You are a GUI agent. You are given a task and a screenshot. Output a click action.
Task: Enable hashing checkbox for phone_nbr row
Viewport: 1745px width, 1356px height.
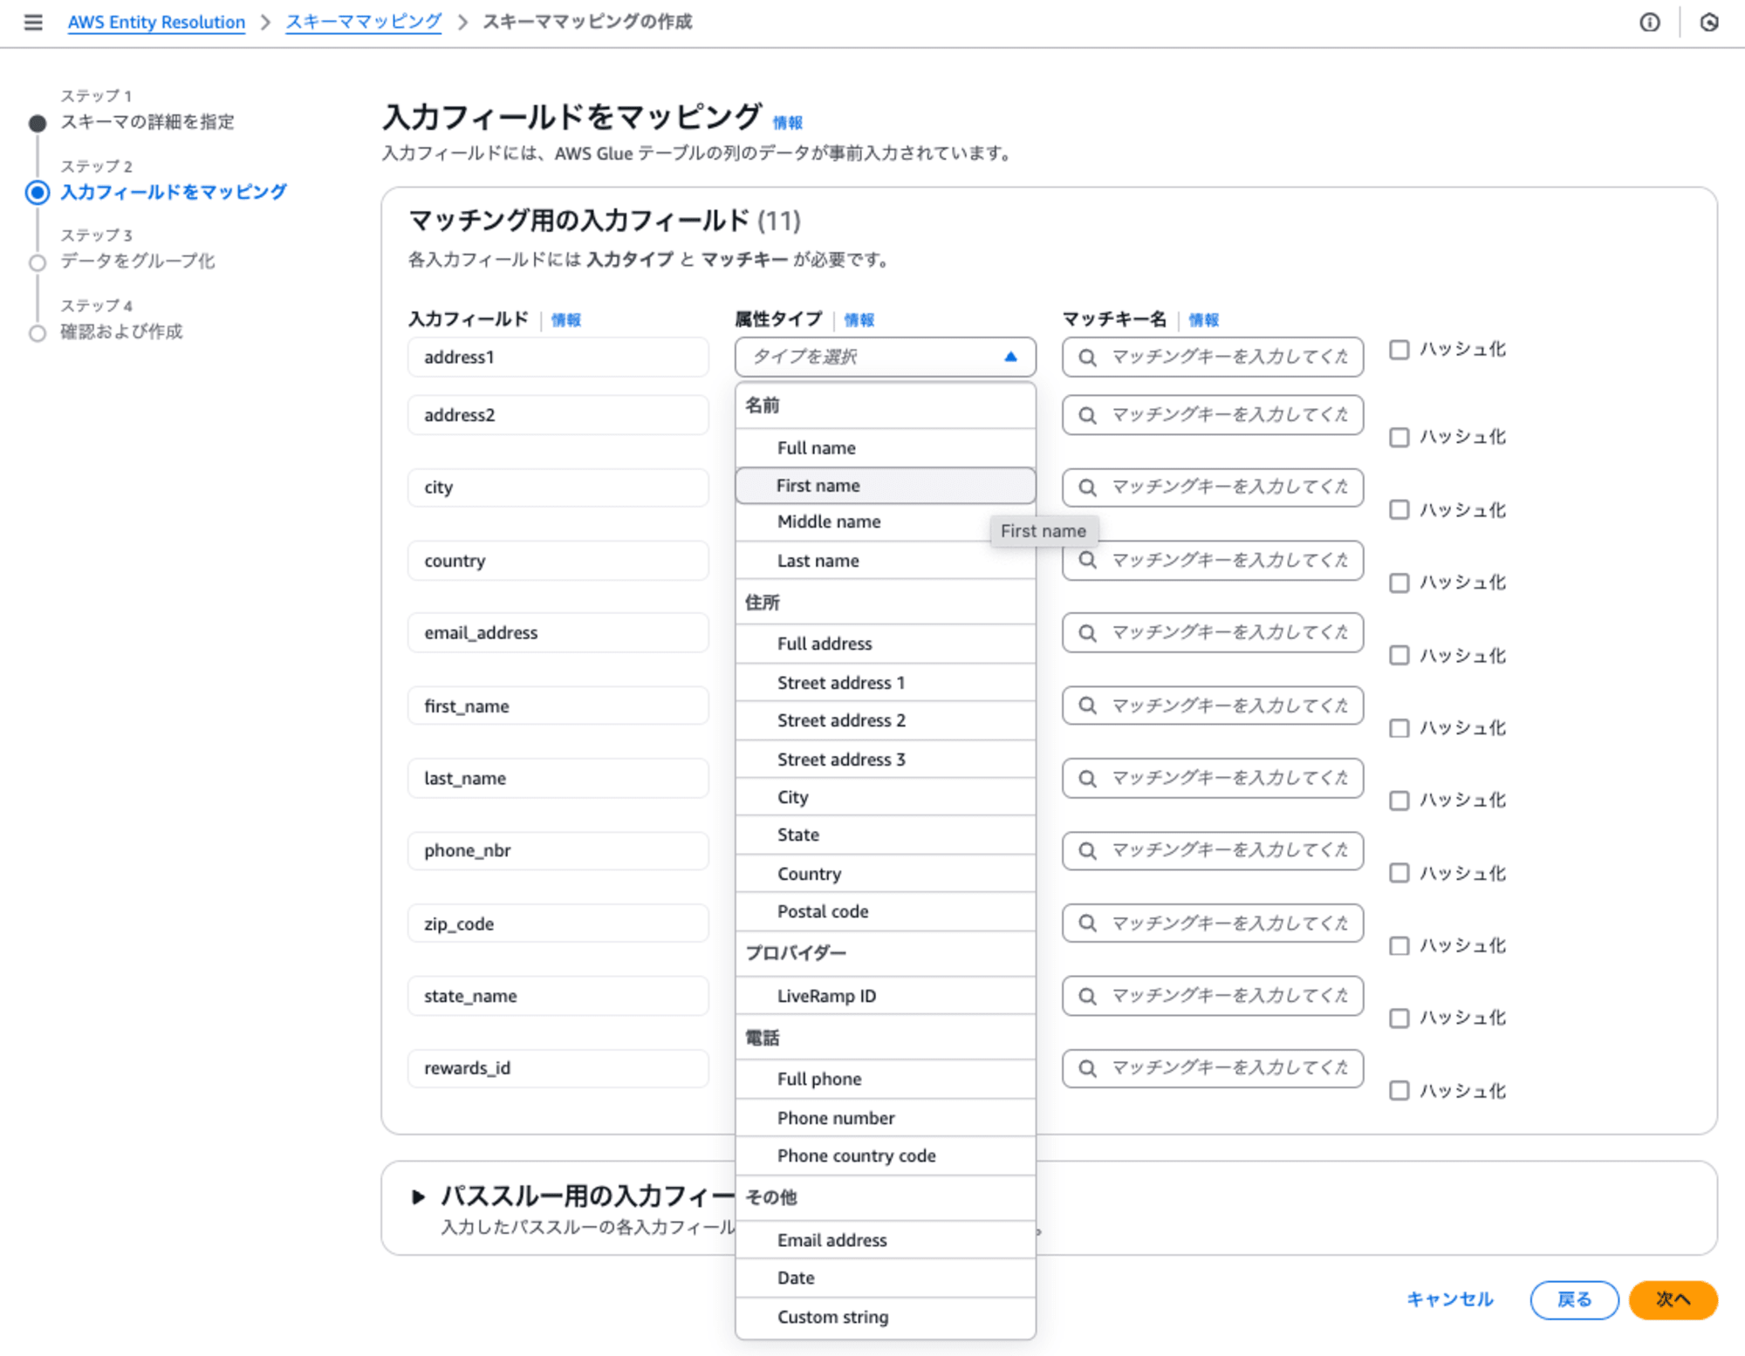[1399, 873]
